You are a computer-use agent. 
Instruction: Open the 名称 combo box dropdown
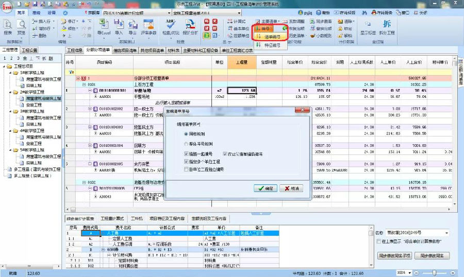(446, 233)
